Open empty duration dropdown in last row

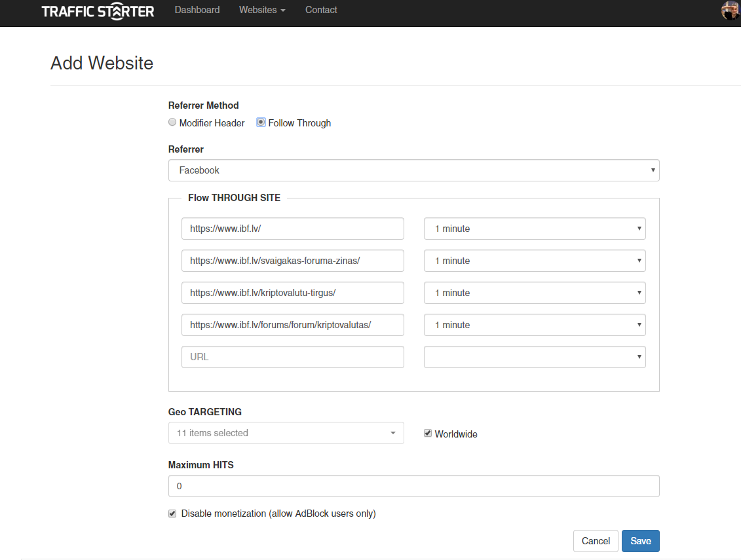click(535, 357)
